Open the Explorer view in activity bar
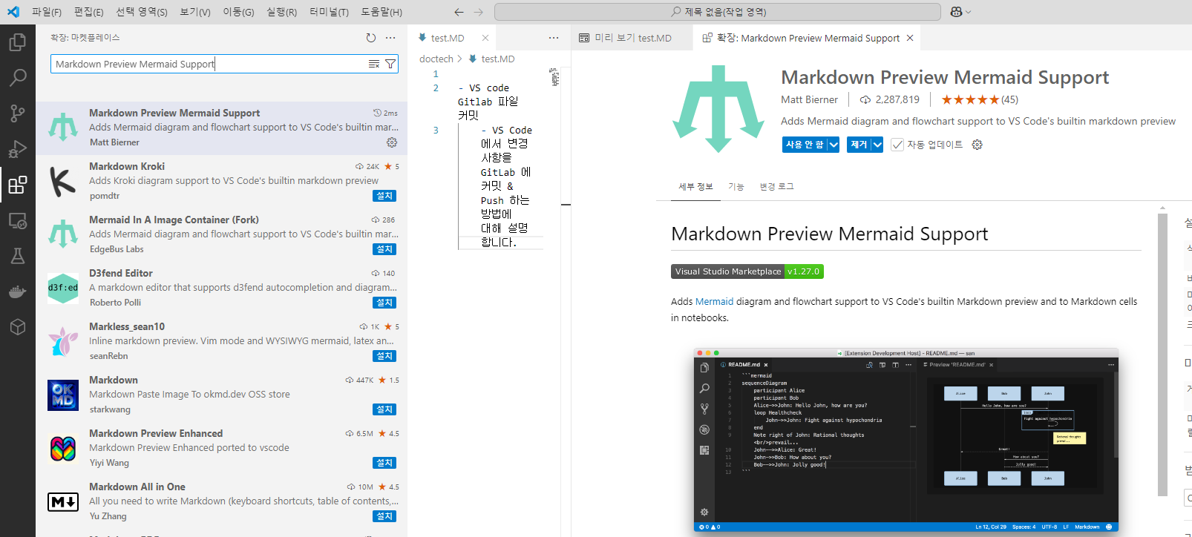This screenshot has height=537, width=1192. (x=17, y=42)
